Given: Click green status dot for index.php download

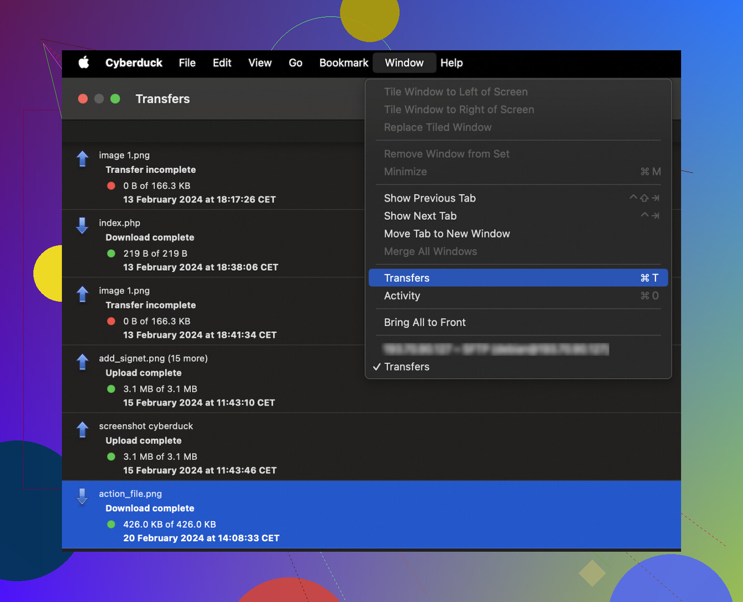Looking at the screenshot, I should click(x=111, y=253).
